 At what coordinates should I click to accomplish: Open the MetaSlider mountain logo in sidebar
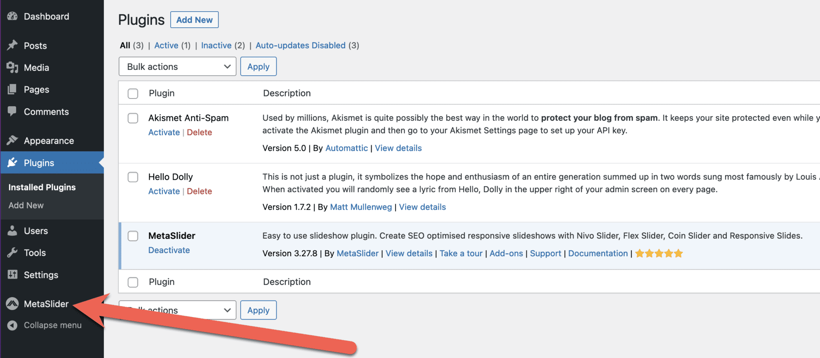pos(12,303)
